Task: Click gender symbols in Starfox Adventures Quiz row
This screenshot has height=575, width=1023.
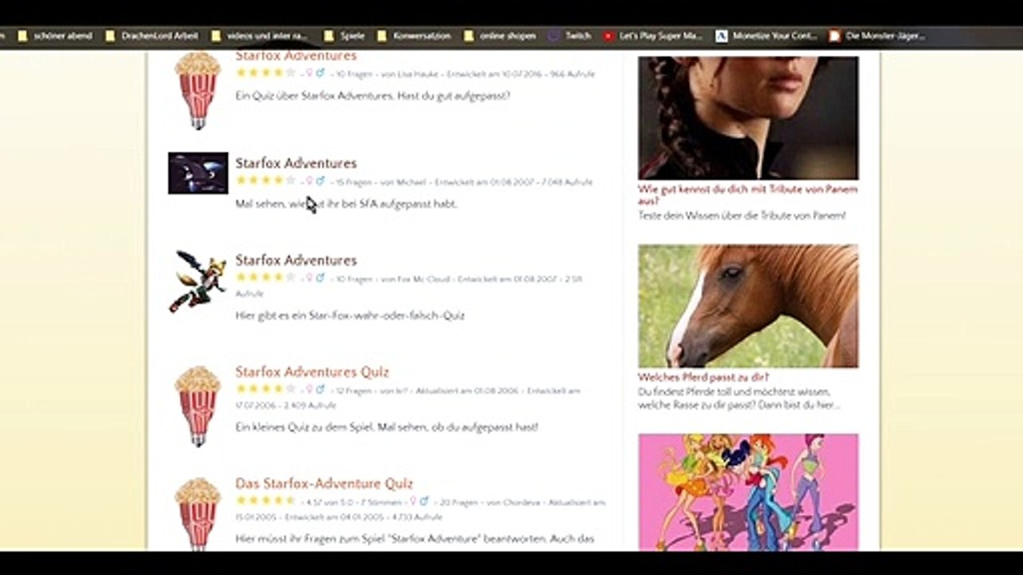Action: [315, 391]
